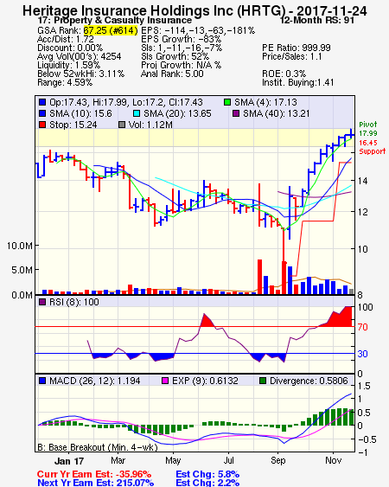Screen dimensions: 389x487
Task: Click the magenta EXP (9) legend swatch
Action: pos(165,381)
